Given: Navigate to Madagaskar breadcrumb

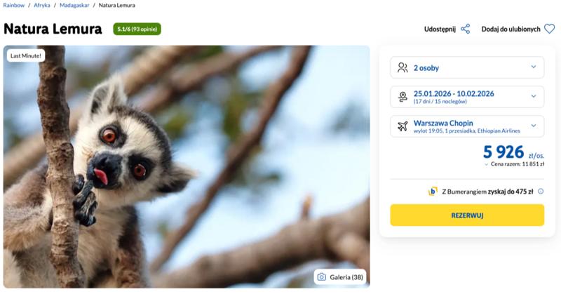Looking at the screenshot, I should (74, 5).
